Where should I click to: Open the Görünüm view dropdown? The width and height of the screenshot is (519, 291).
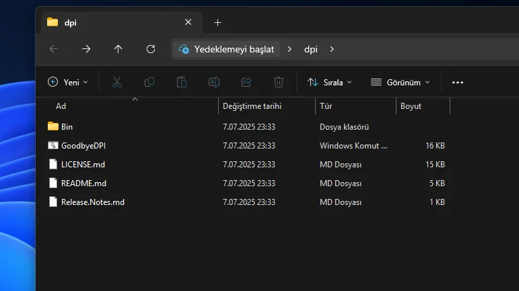[x=401, y=82]
